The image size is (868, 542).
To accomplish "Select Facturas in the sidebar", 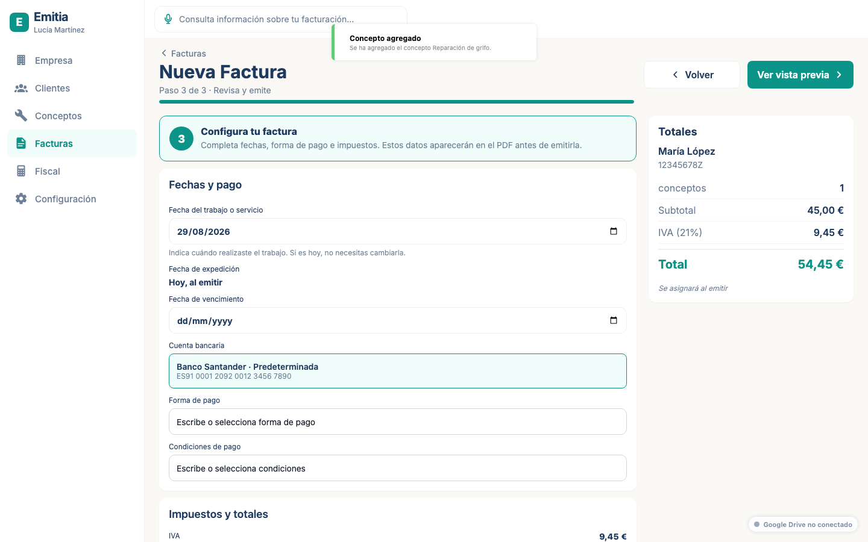I will (x=72, y=143).
